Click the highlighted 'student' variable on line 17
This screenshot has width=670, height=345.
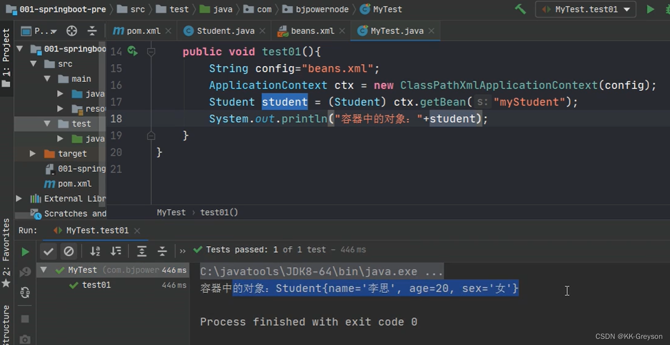tap(284, 102)
